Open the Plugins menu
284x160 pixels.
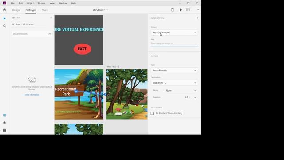[42, 3]
